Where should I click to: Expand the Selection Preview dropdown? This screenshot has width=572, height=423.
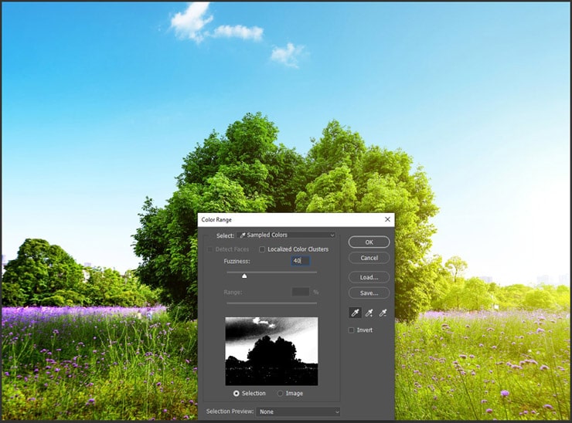(x=298, y=412)
